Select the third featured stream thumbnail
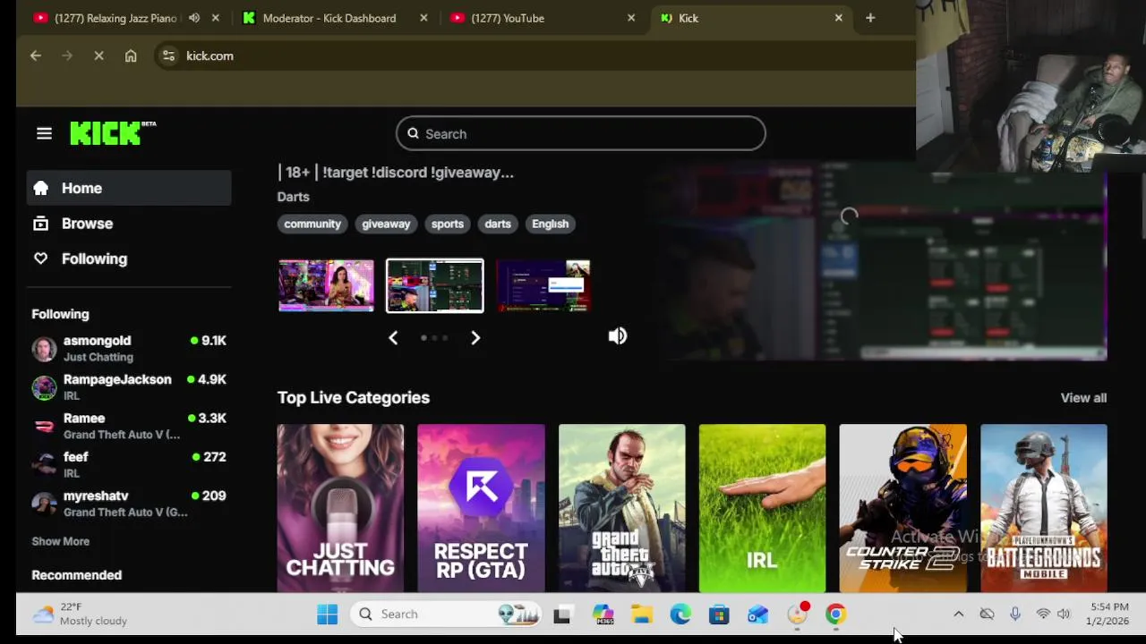Screen dimensions: 1146x644 point(543,285)
